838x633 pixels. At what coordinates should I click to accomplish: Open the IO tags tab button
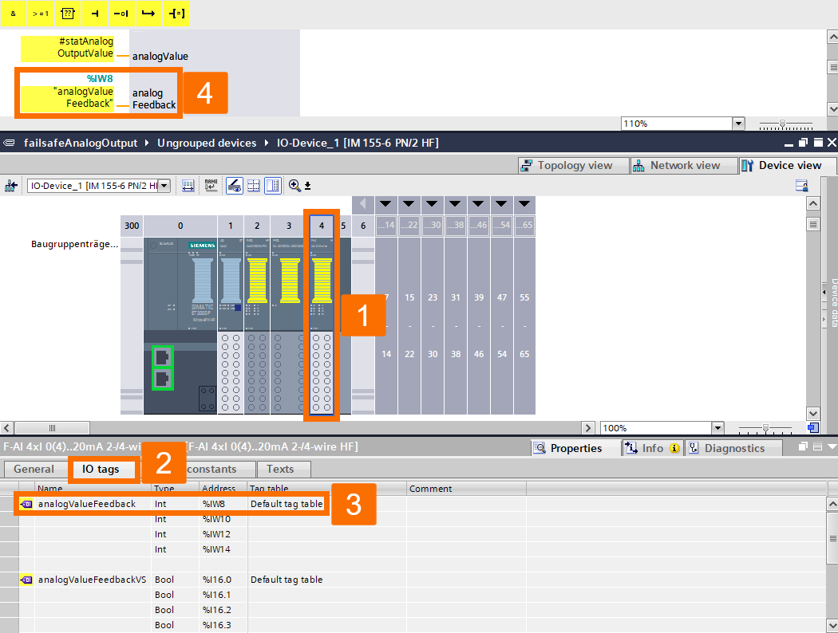pos(103,469)
